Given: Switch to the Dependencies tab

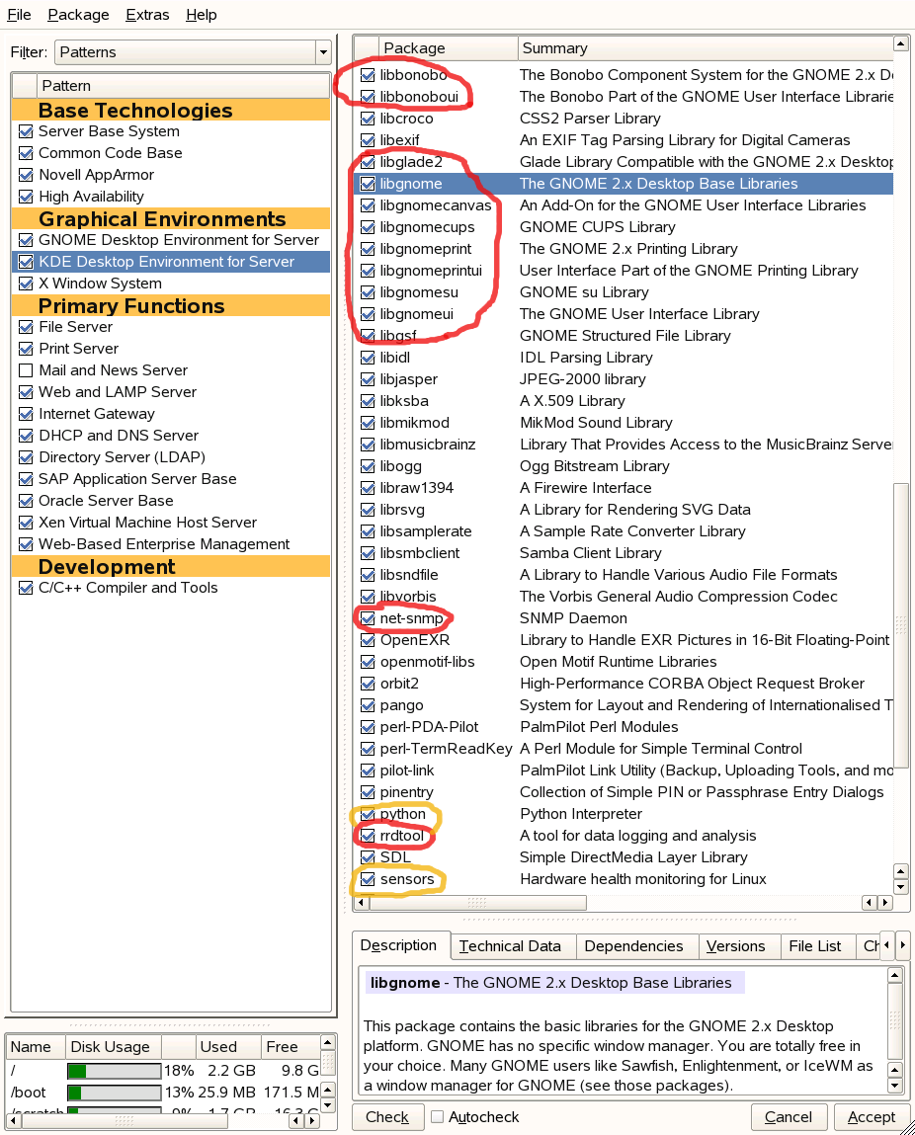Looking at the screenshot, I should click(x=633, y=946).
